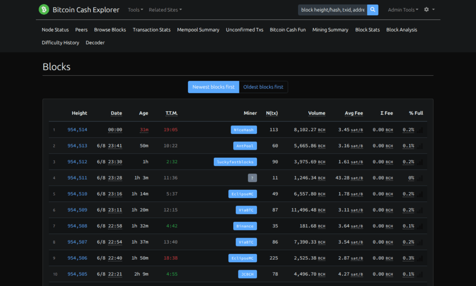
Task: Expand the Admin Tools dropdown
Action: [x=403, y=10]
